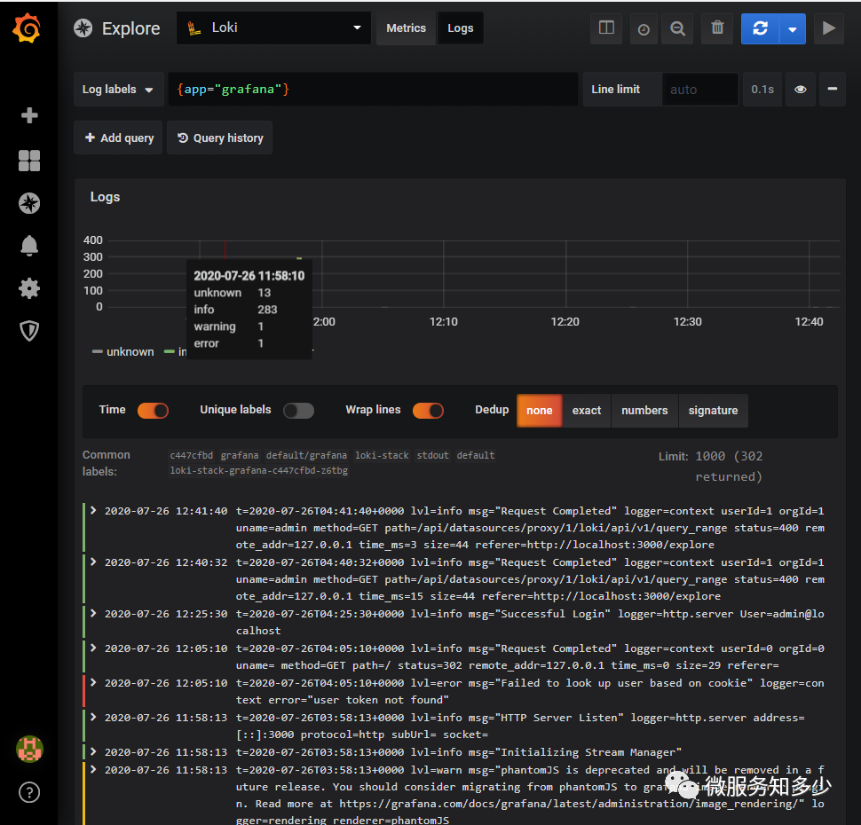Open the refresh interval dropdown arrow
Viewport: 861px width, 825px height.
pos(793,28)
